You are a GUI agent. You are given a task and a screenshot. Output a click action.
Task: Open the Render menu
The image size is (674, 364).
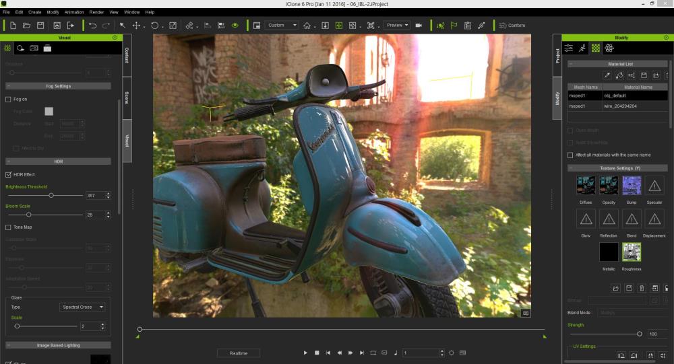[96, 12]
